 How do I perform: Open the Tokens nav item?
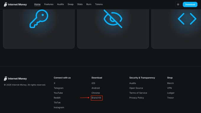point(99,4)
